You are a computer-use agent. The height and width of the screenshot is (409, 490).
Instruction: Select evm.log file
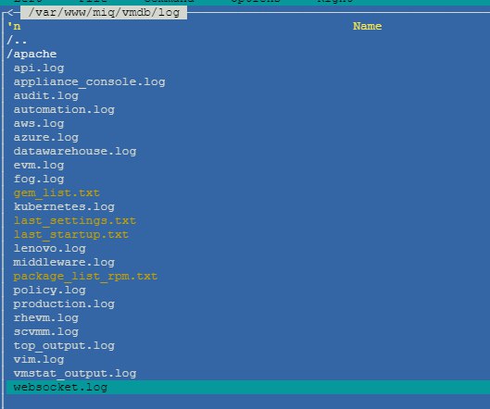(x=39, y=165)
